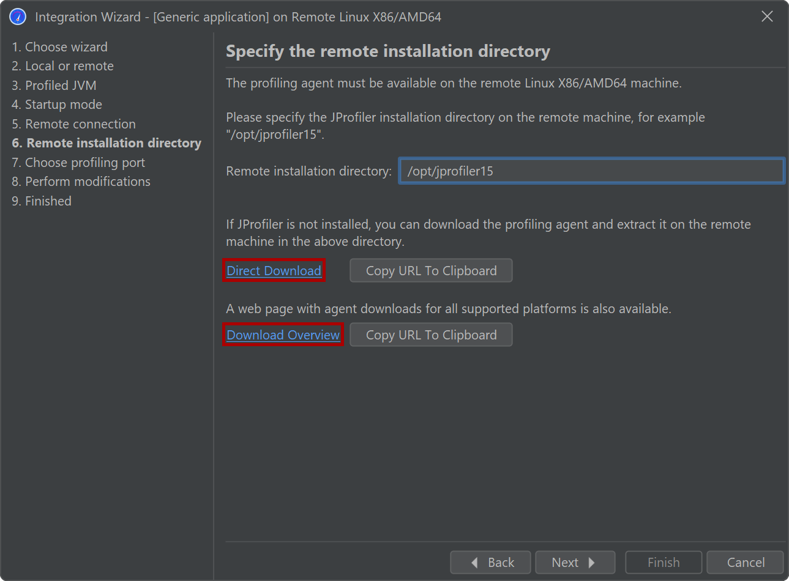Screen dimensions: 789x581
Task: Cancel the integration wizard
Action: tap(746, 562)
